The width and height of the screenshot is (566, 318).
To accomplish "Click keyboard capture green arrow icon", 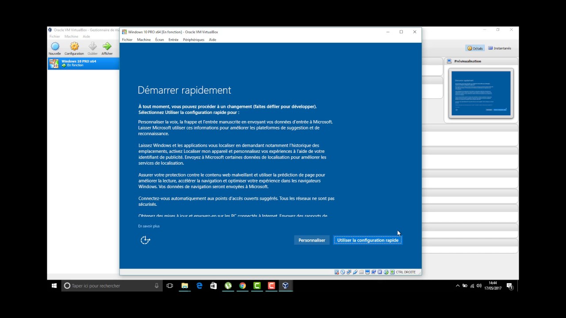I will pyautogui.click(x=392, y=272).
